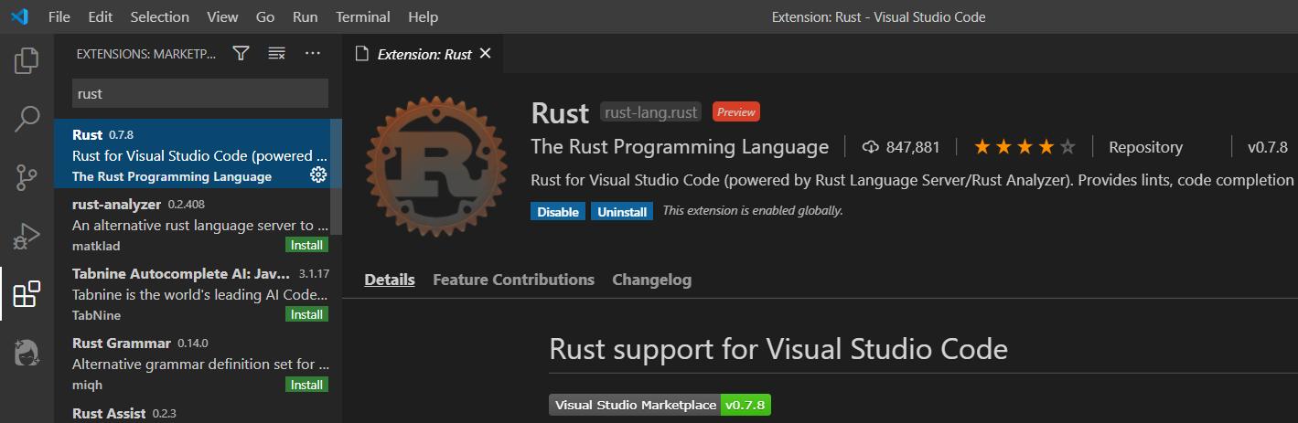Switch to the Feature Contributions tab
Image resolution: width=1298 pixels, height=423 pixels.
[x=513, y=280]
